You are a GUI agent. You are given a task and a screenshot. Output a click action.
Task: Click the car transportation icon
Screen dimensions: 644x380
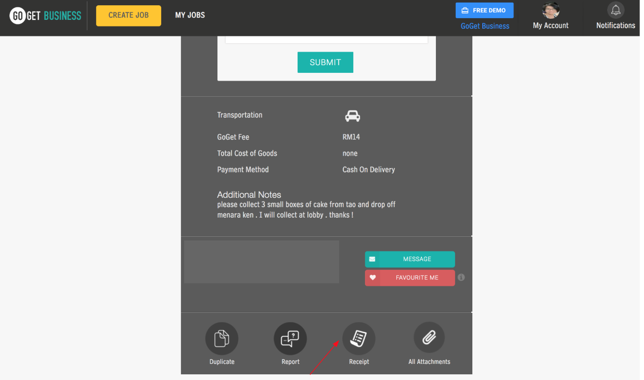coord(353,116)
